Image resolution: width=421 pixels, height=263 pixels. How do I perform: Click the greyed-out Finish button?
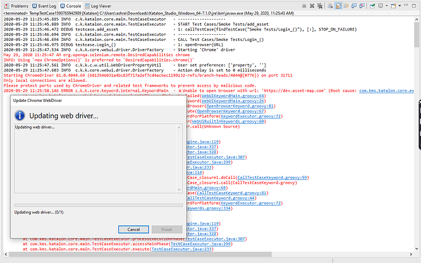167,229
